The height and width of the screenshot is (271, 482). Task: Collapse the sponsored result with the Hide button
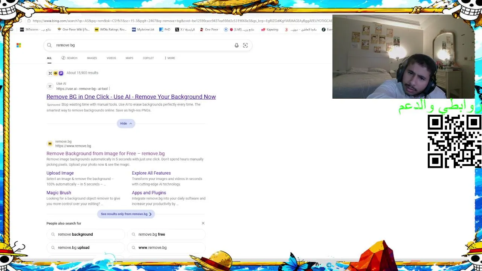click(126, 123)
